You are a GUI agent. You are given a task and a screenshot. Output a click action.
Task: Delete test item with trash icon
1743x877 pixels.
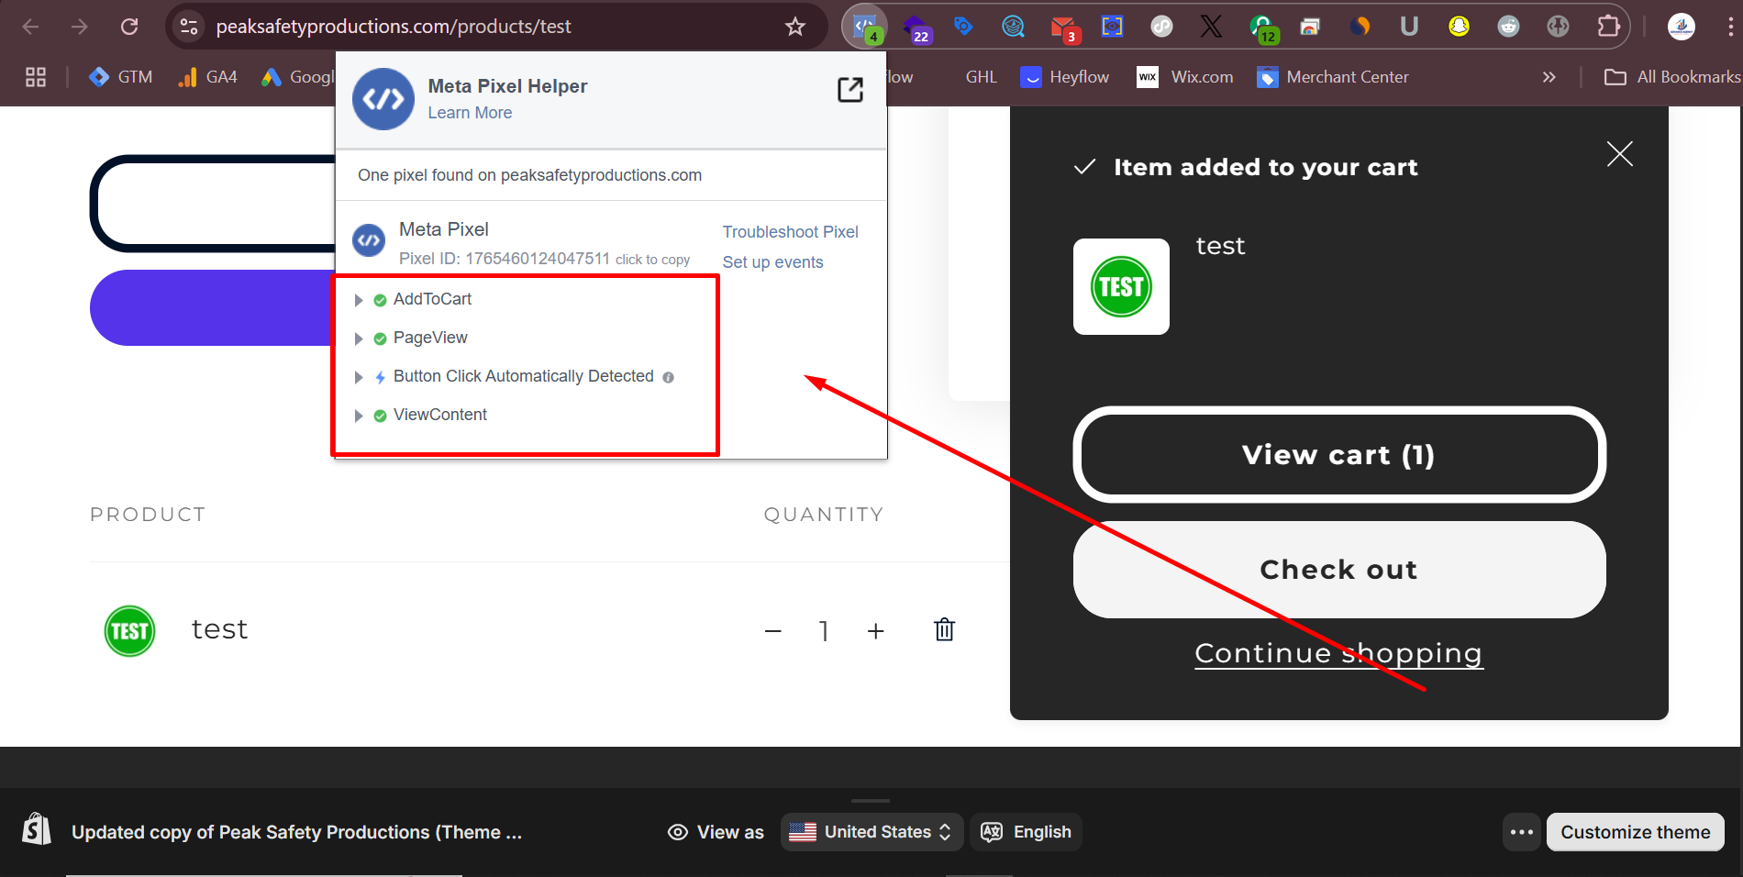click(x=944, y=629)
